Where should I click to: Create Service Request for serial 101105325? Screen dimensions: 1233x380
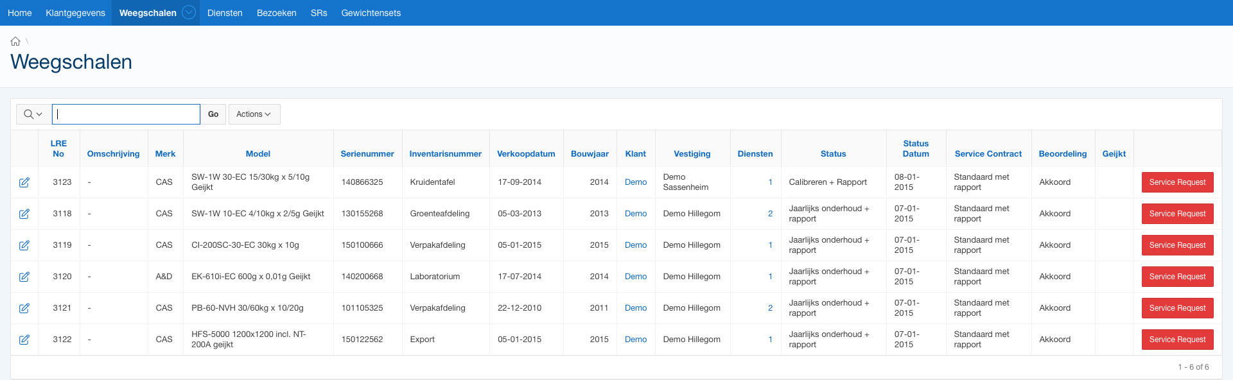point(1177,308)
